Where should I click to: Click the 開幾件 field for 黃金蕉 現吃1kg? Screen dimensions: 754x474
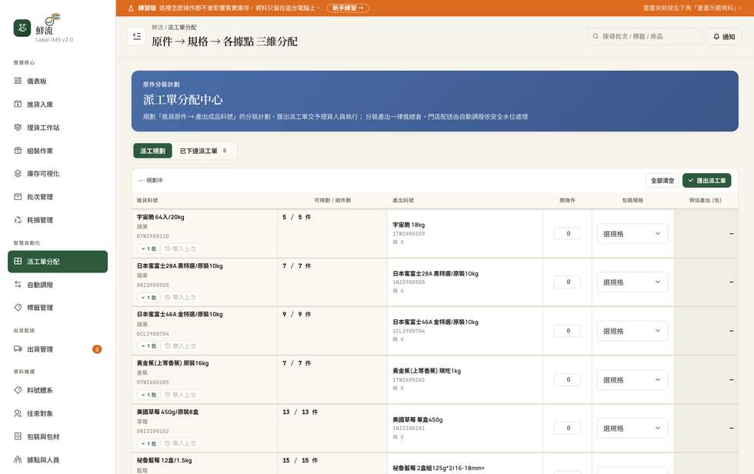568,380
